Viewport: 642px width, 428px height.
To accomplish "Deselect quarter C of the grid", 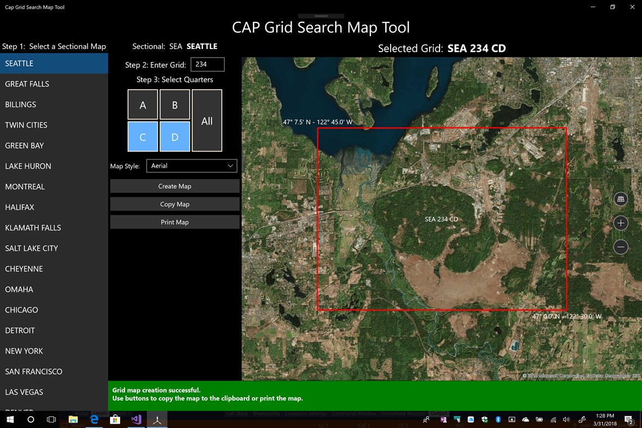I will tap(143, 137).
